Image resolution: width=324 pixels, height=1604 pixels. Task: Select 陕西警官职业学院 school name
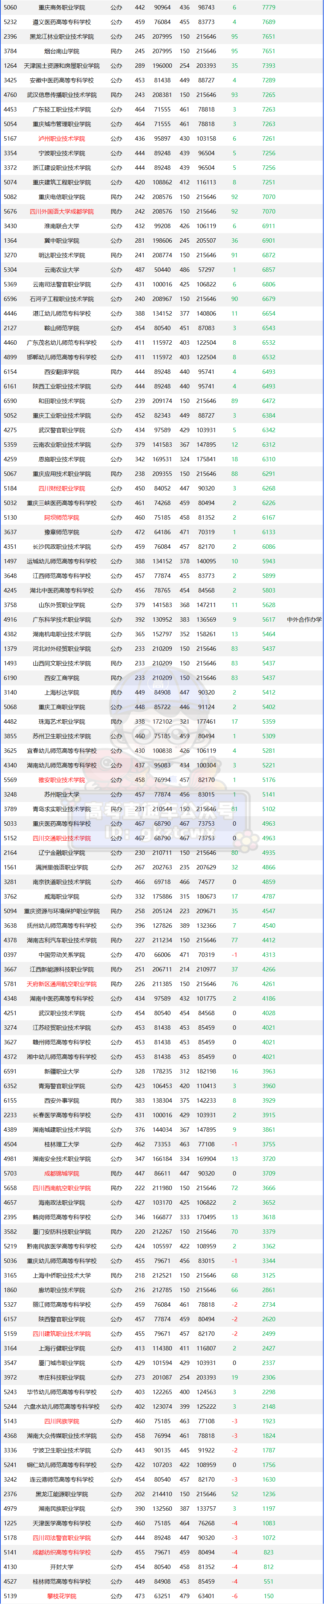pyautogui.click(x=61, y=1319)
